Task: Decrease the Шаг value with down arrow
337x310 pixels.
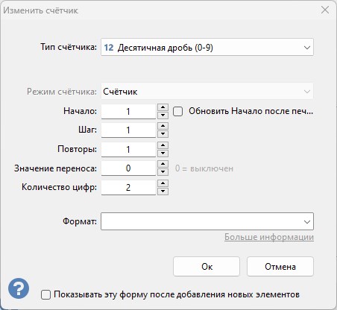Action: [163, 134]
